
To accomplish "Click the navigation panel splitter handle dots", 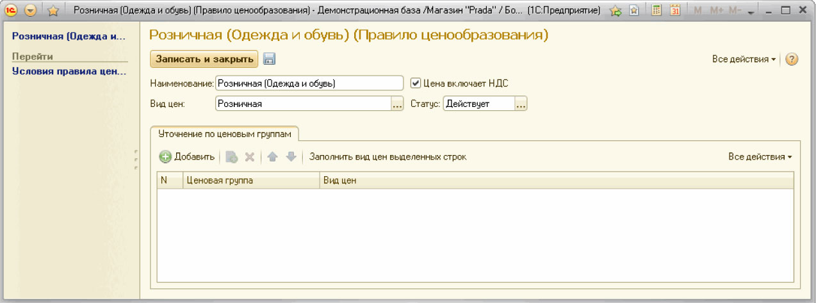I will [x=136, y=160].
